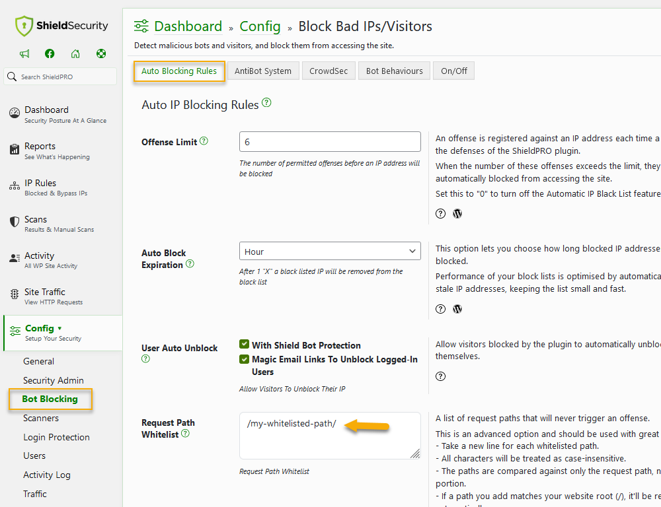Switch to the Auto Blocking Rules tab
The image size is (661, 507).
[179, 71]
